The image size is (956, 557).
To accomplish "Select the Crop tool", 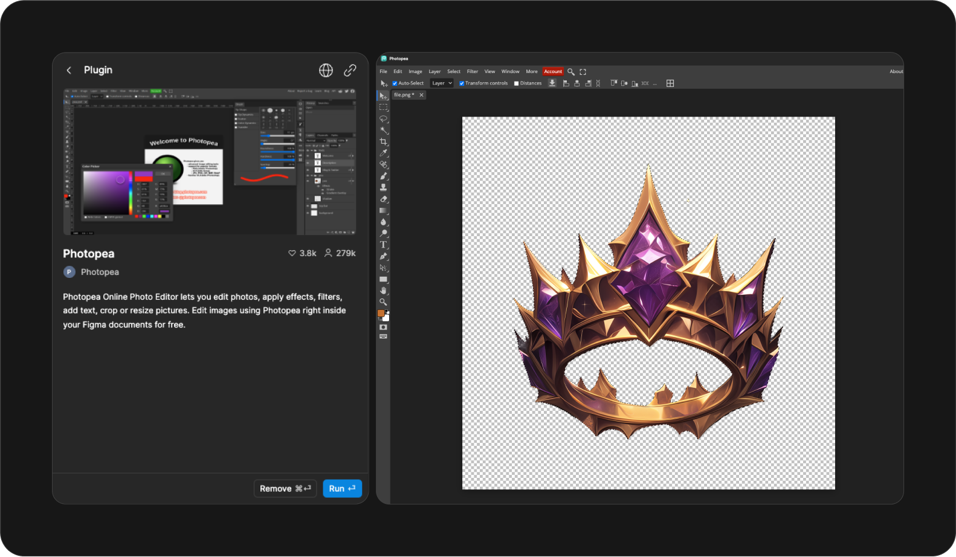I will (x=383, y=142).
